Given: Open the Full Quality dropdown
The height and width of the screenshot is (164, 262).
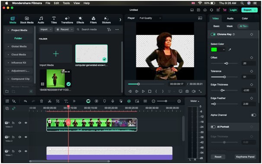Looking at the screenshot, I should [150, 18].
